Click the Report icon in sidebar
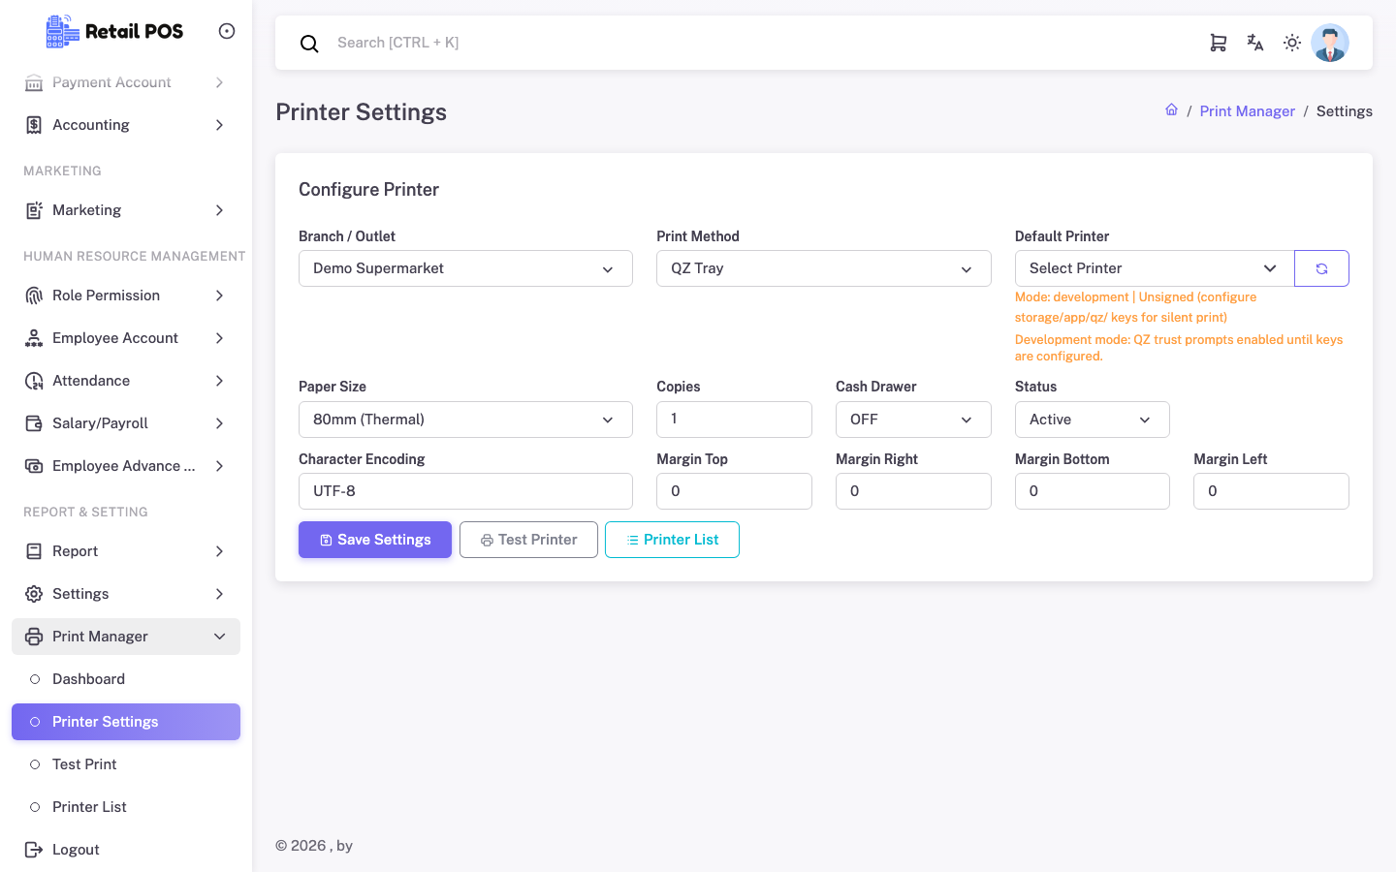This screenshot has width=1396, height=872. point(34,551)
